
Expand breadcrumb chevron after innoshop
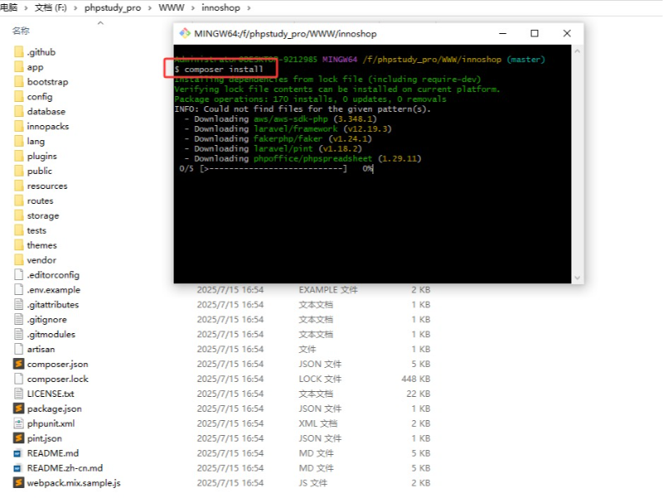(x=249, y=8)
